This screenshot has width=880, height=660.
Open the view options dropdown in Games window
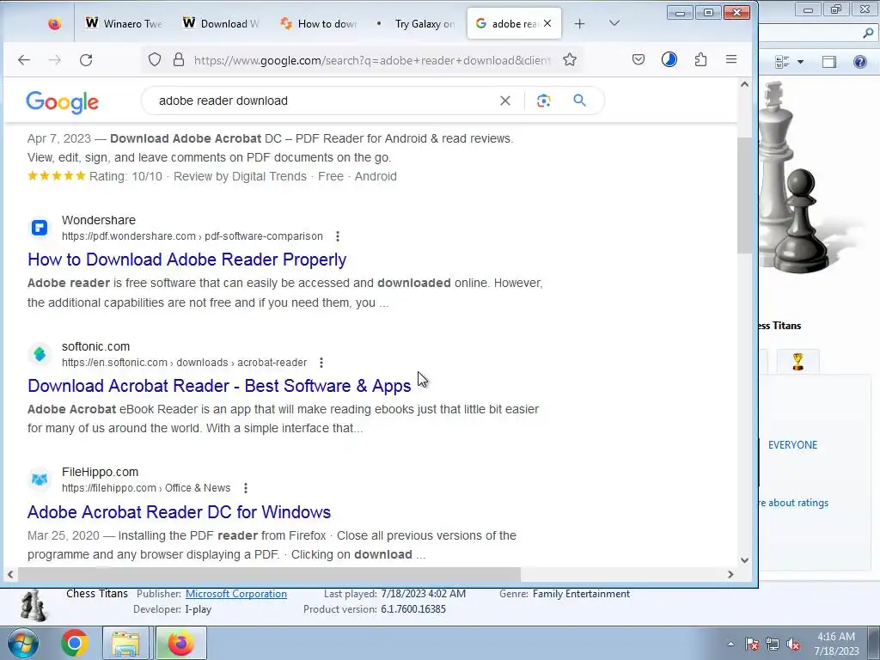pos(800,62)
